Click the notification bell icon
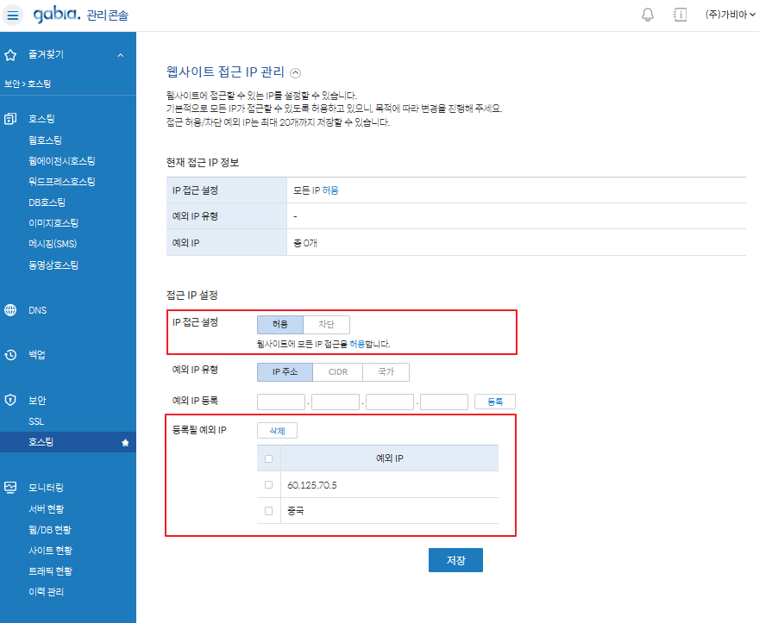Screen dimensions: 759x623 point(648,16)
